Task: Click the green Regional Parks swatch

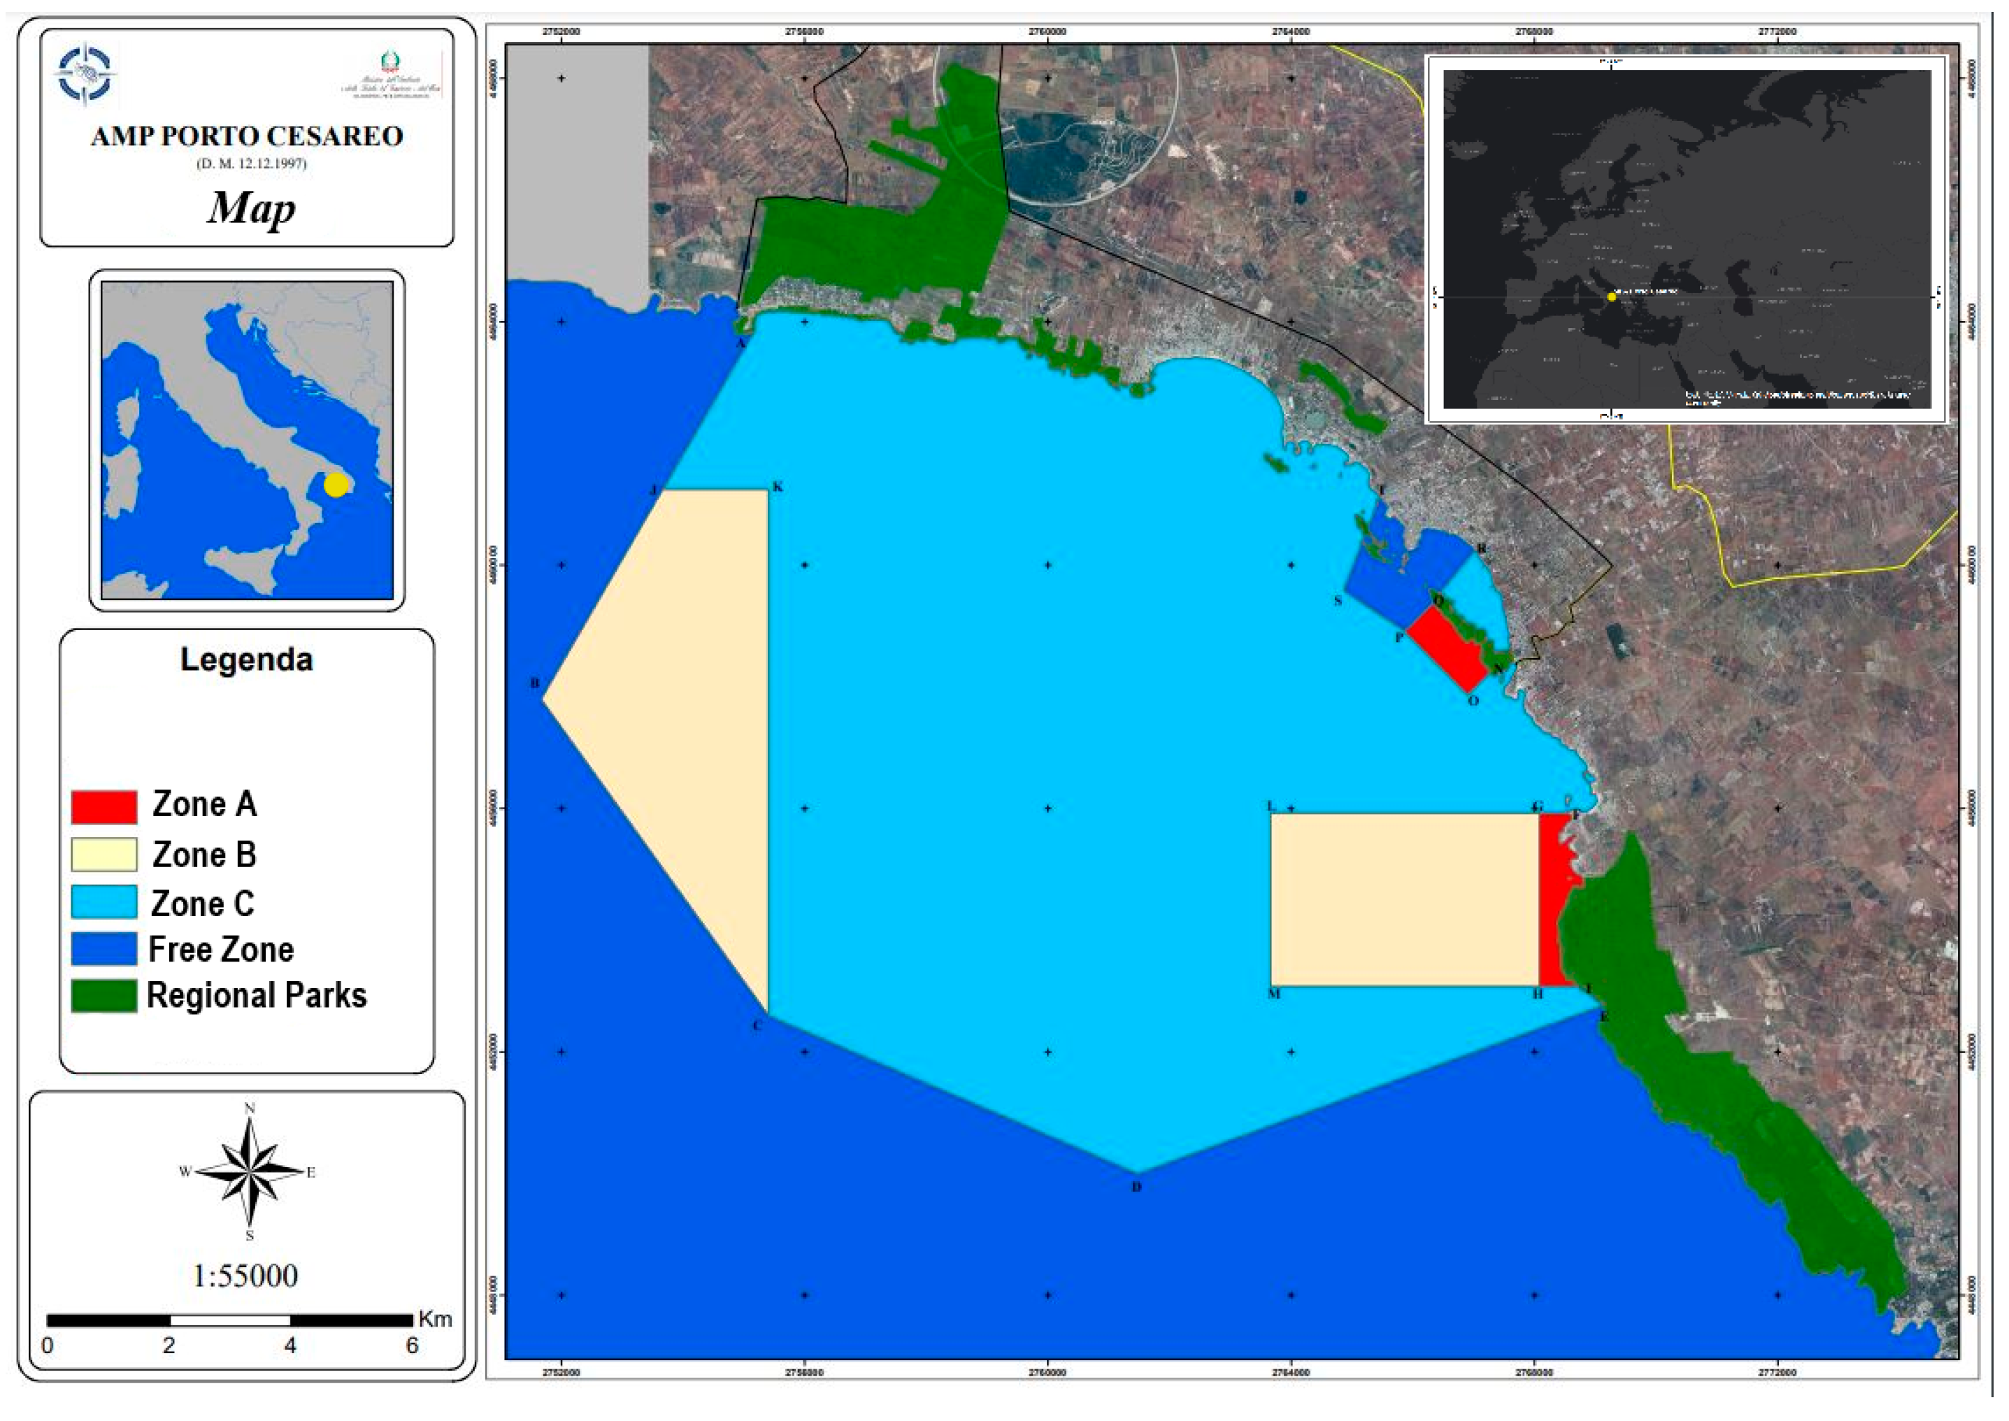Action: (104, 997)
